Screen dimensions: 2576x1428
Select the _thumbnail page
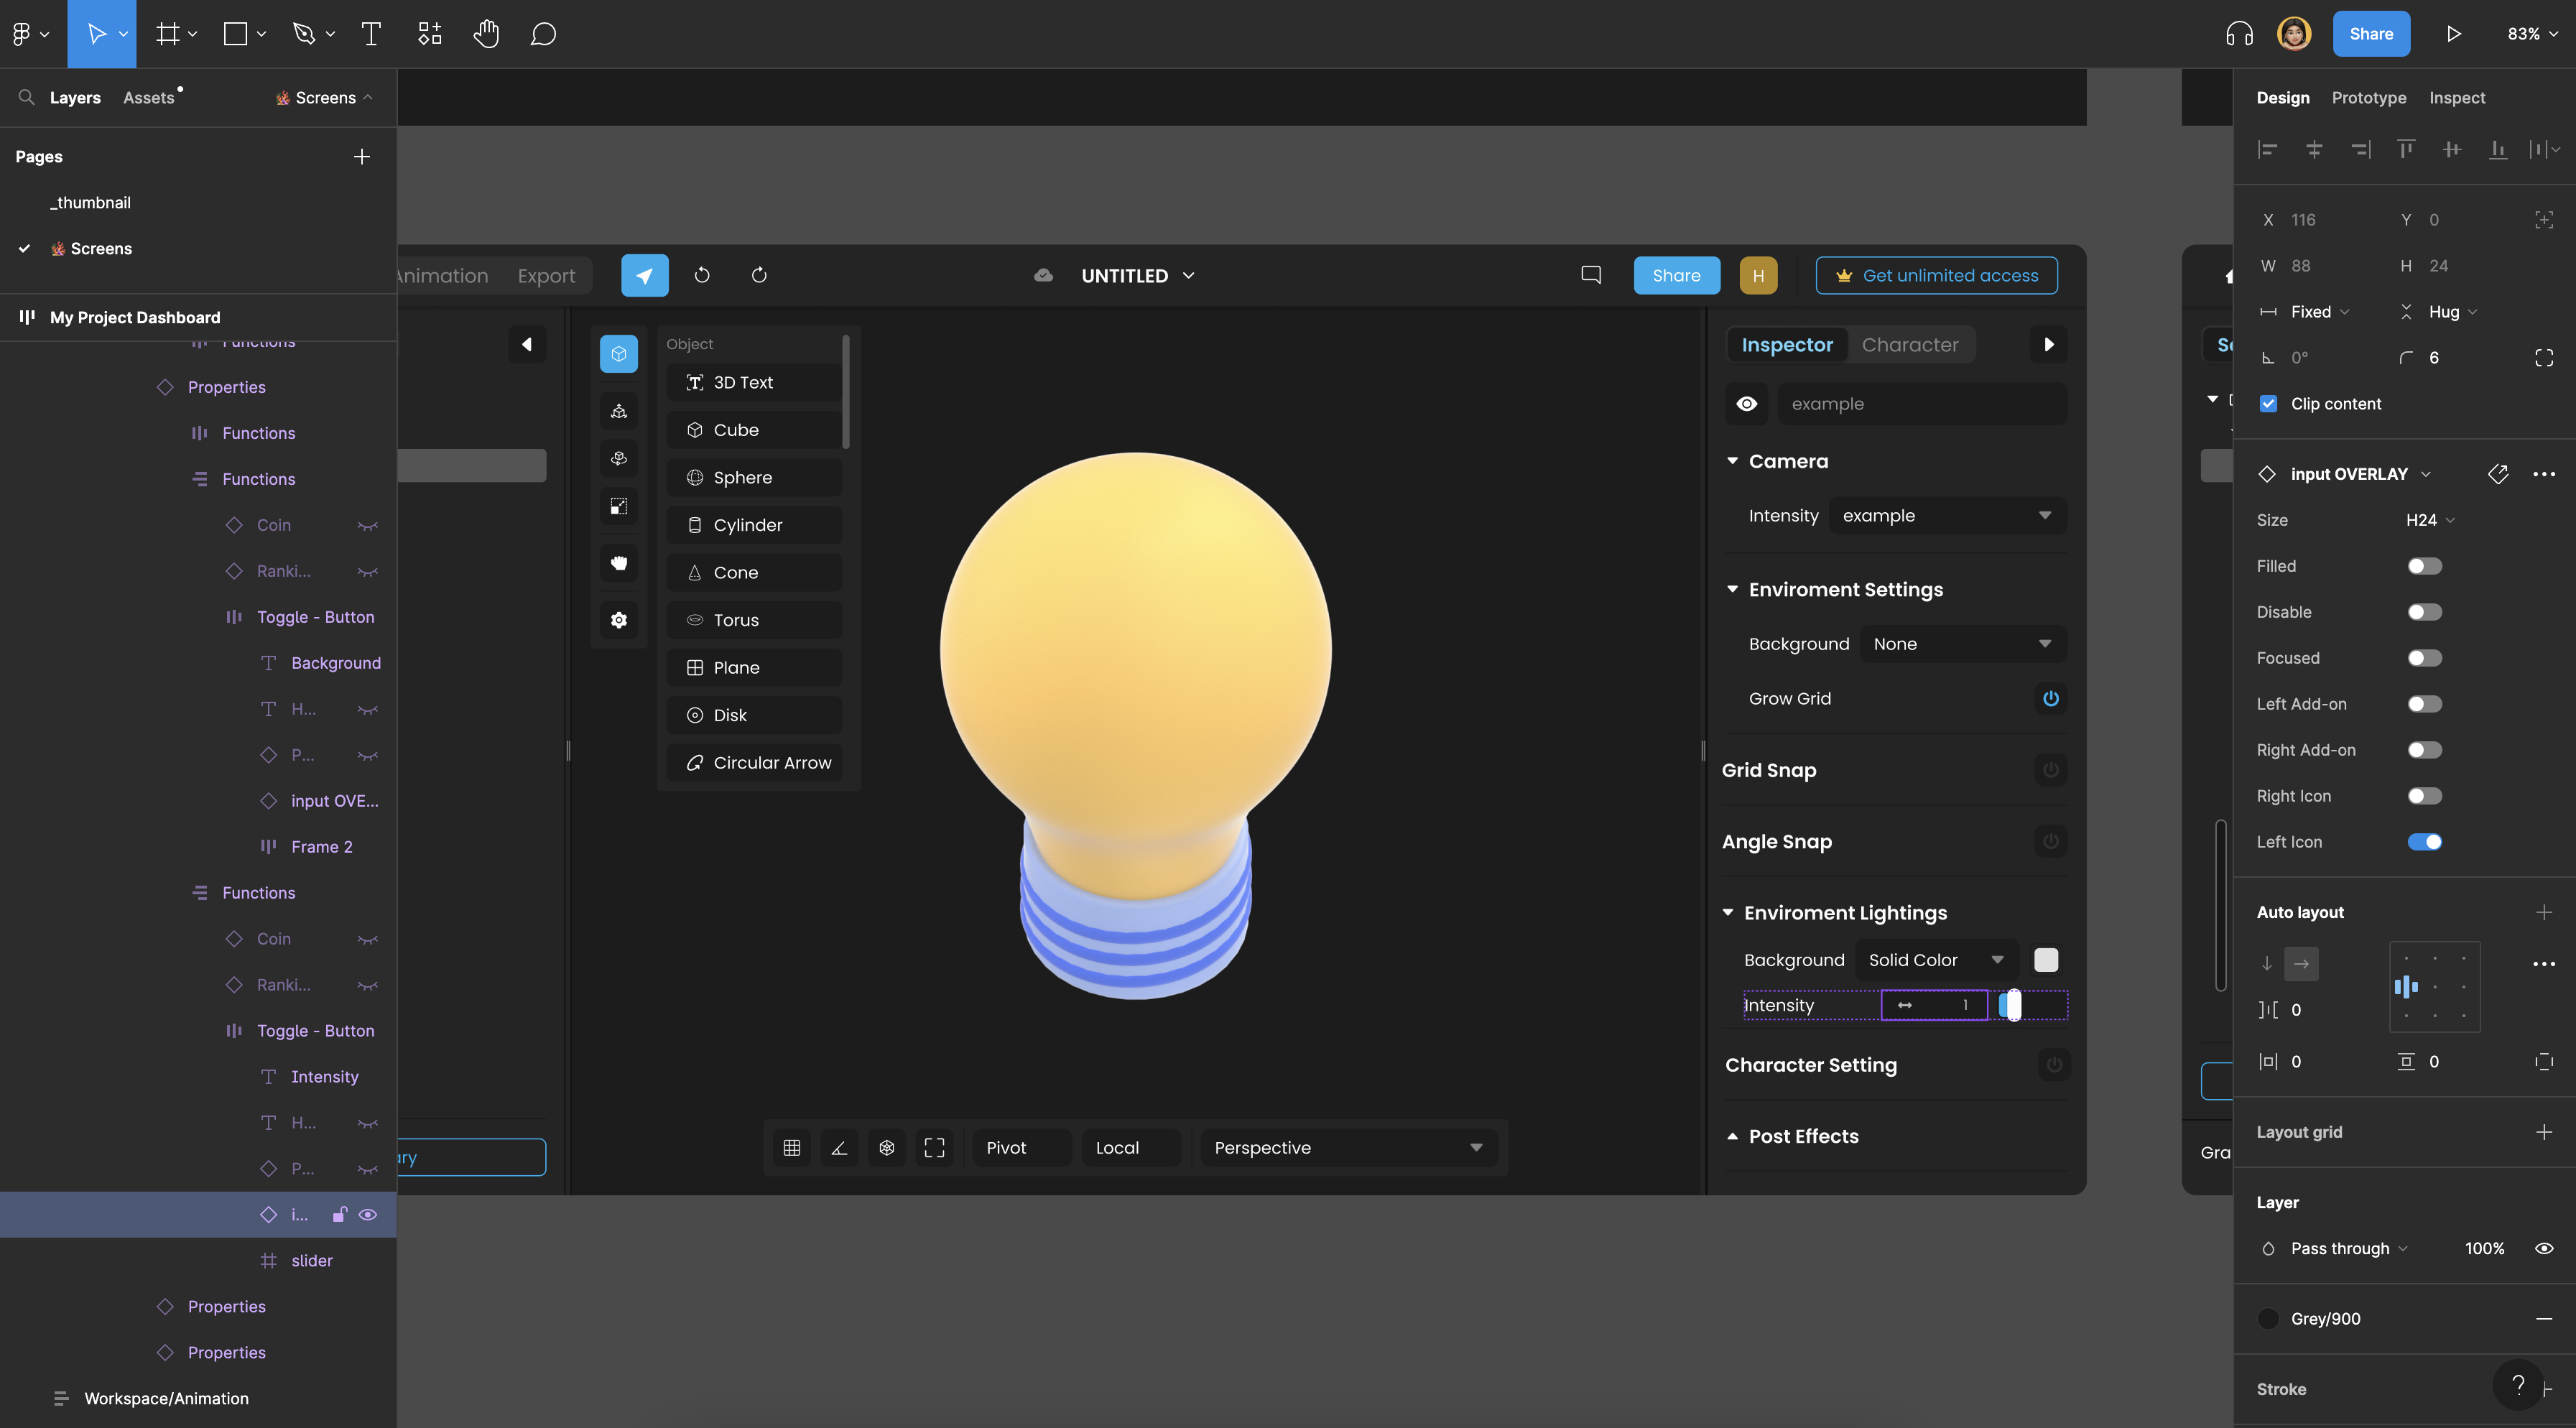(x=91, y=203)
